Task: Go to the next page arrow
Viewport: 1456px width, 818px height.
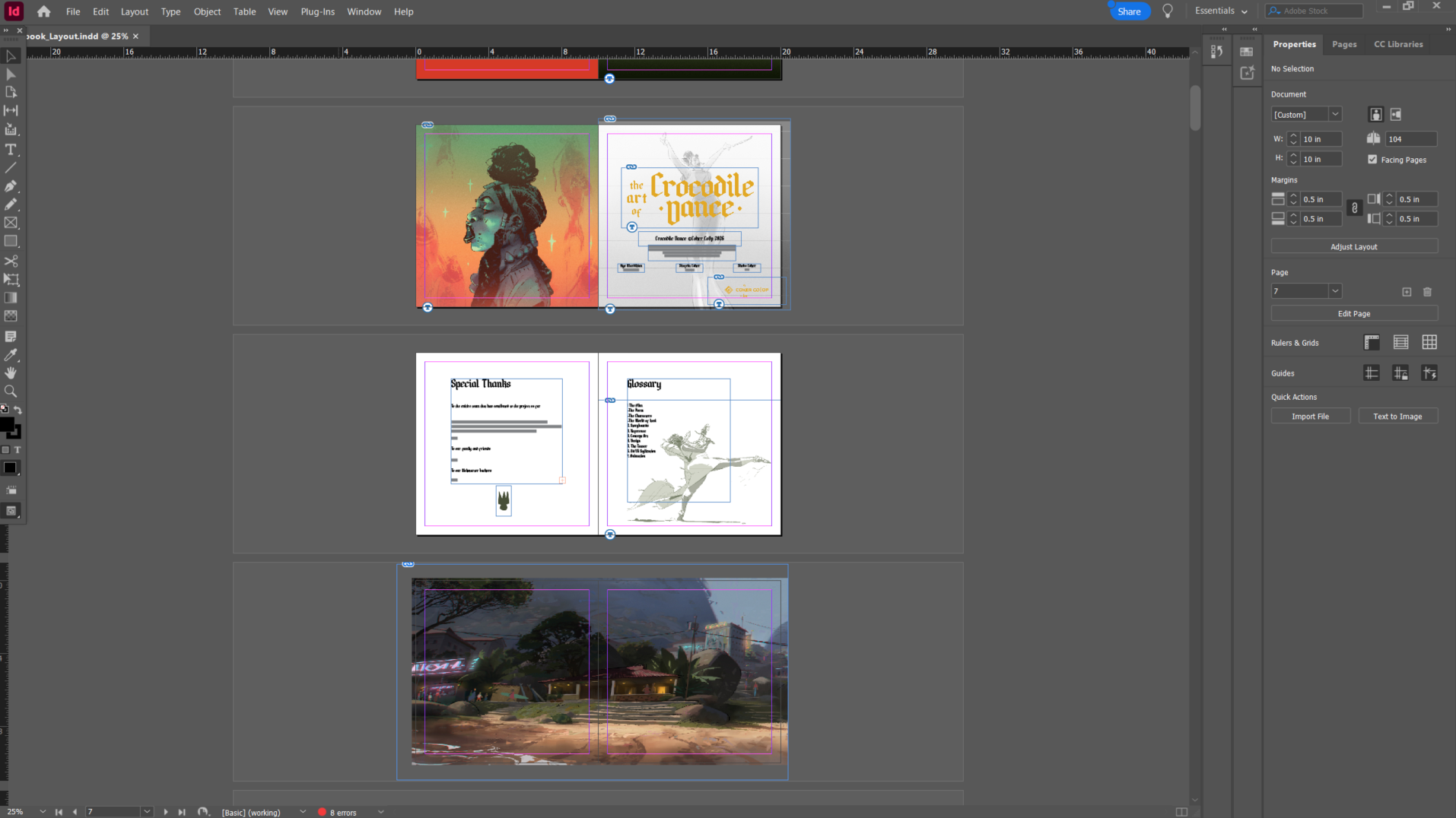Action: point(166,812)
